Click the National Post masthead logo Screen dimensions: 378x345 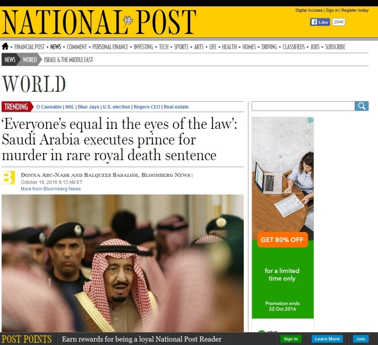point(99,22)
